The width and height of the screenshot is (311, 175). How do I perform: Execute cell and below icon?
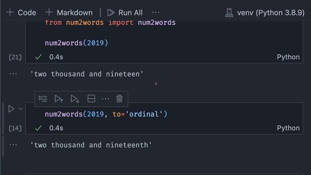coord(75,99)
